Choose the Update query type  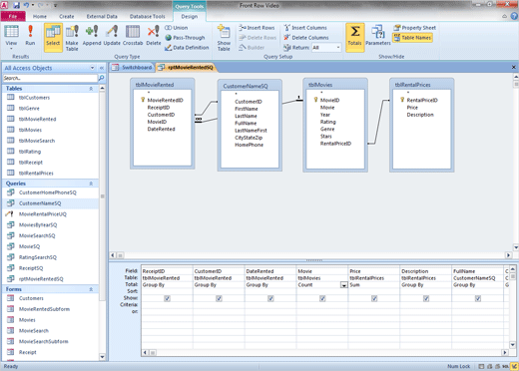tap(112, 35)
